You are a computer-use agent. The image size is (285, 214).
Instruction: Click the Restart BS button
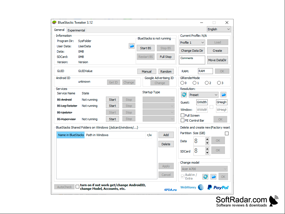pyautogui.click(x=146, y=57)
